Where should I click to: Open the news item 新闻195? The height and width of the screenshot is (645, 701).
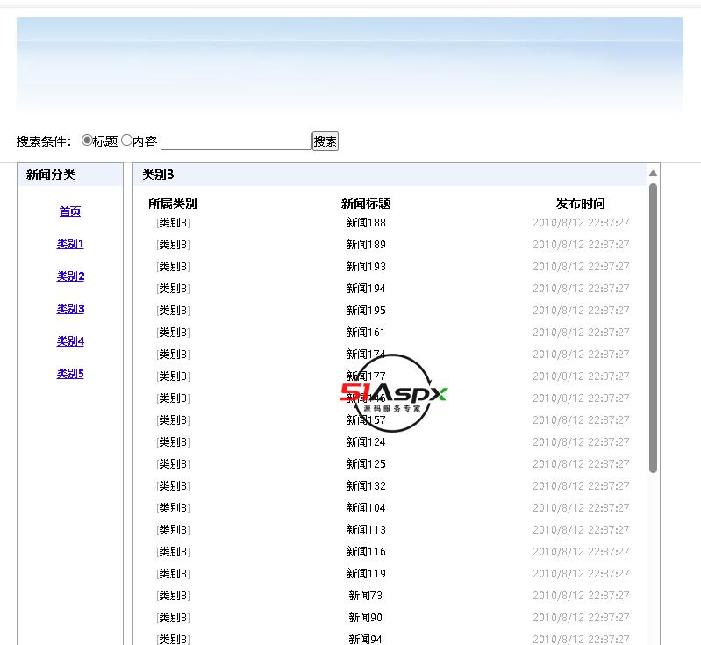coord(365,311)
